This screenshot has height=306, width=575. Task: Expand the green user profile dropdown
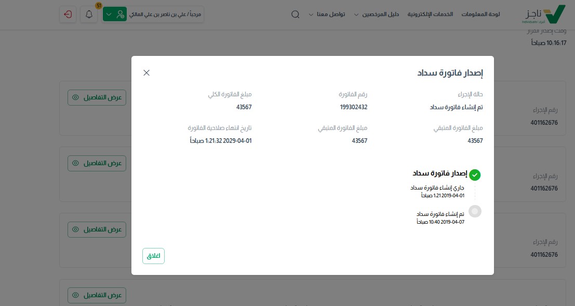[x=114, y=14]
